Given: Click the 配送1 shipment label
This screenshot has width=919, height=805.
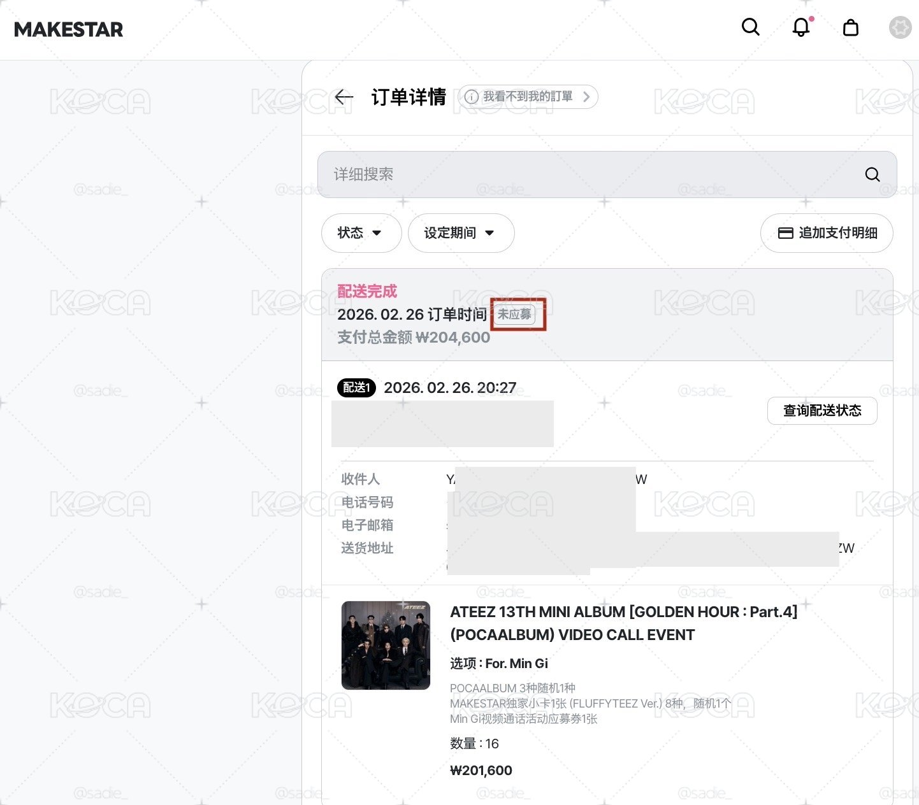Looking at the screenshot, I should pyautogui.click(x=357, y=387).
